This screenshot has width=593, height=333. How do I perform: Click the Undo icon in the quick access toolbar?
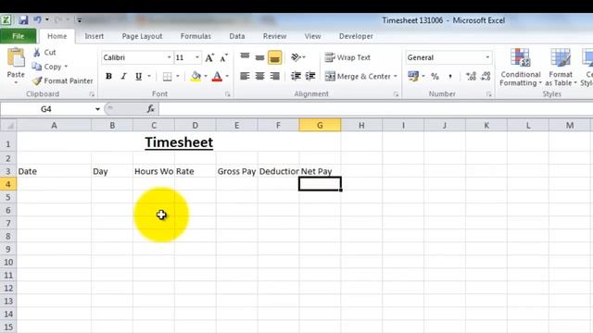pos(37,19)
